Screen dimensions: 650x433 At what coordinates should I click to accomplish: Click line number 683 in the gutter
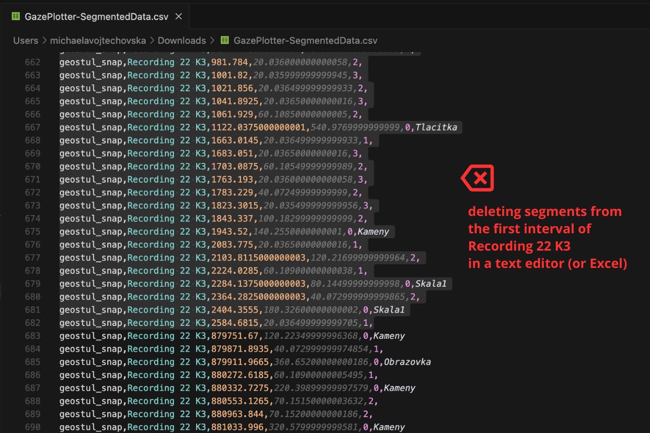(x=32, y=336)
